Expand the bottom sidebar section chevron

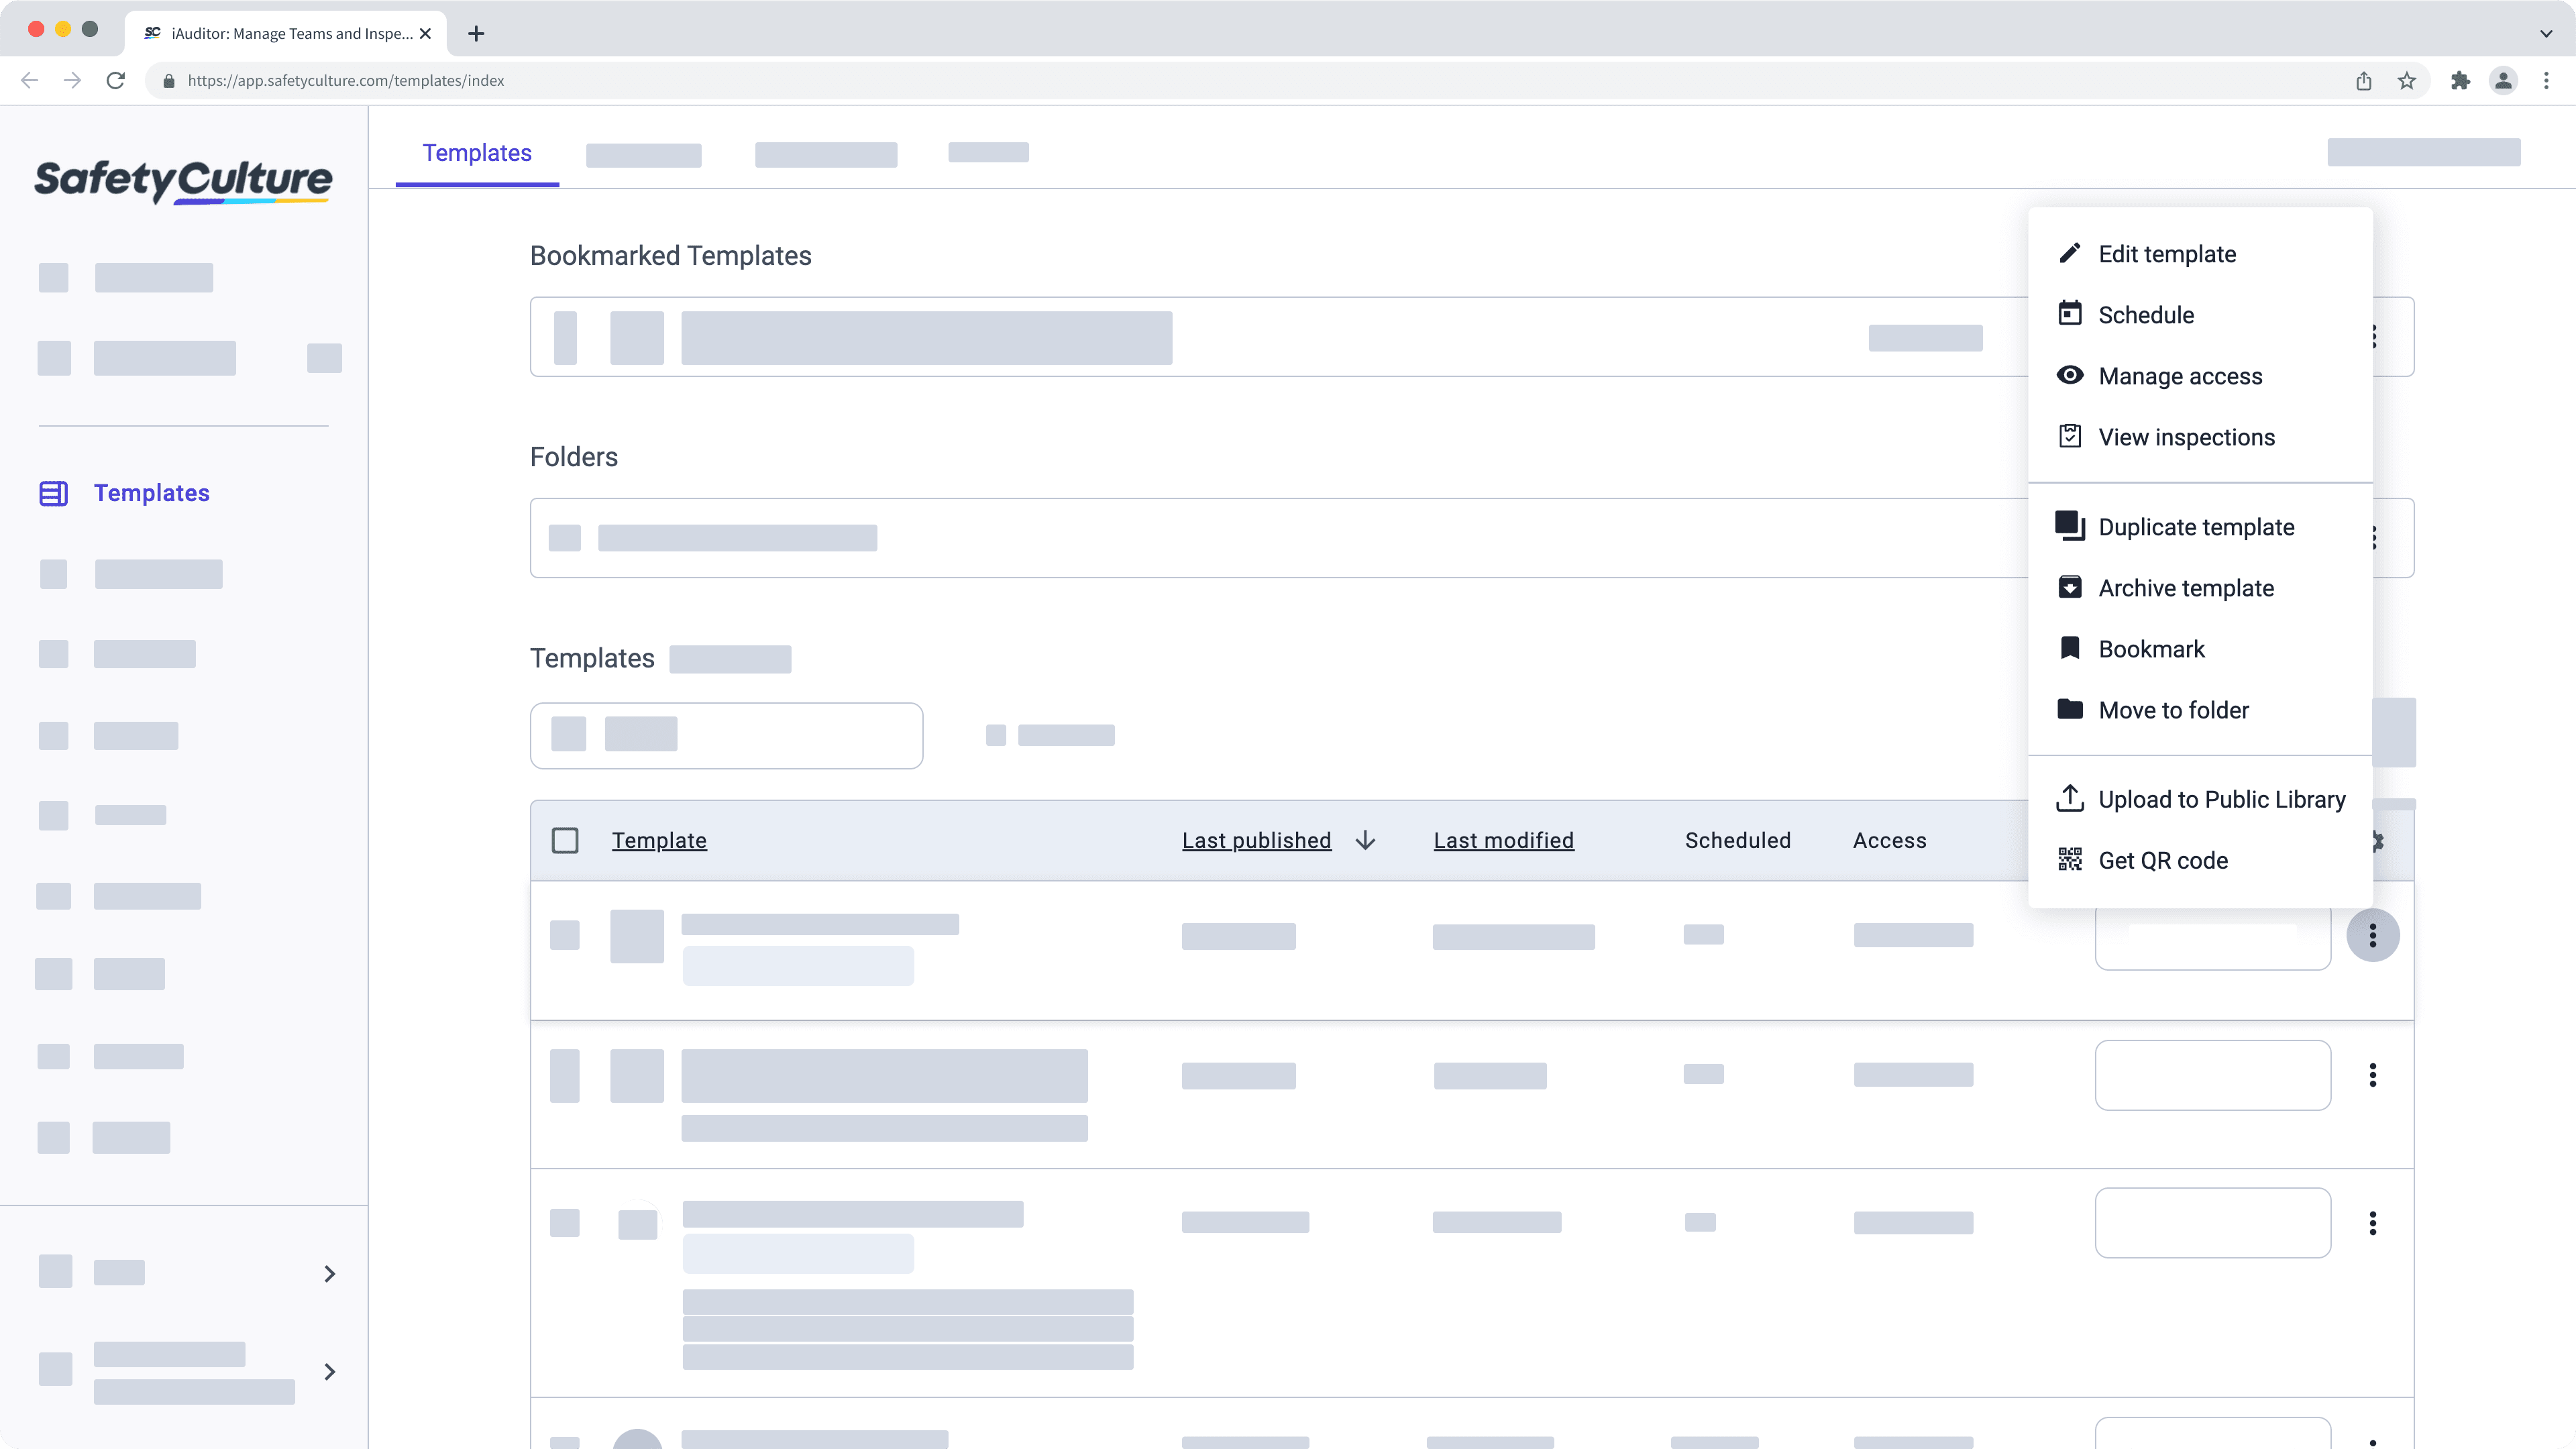[x=330, y=1371]
